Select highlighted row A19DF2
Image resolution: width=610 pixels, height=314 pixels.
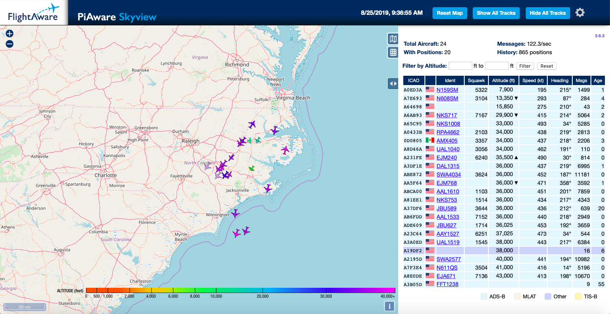(x=504, y=251)
